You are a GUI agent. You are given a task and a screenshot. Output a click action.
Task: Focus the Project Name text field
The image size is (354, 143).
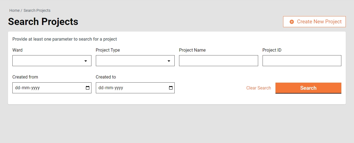(x=218, y=61)
